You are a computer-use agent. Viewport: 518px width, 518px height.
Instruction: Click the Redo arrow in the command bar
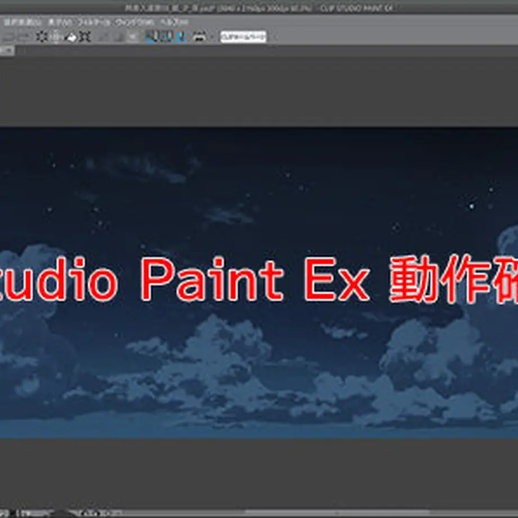[x=24, y=37]
